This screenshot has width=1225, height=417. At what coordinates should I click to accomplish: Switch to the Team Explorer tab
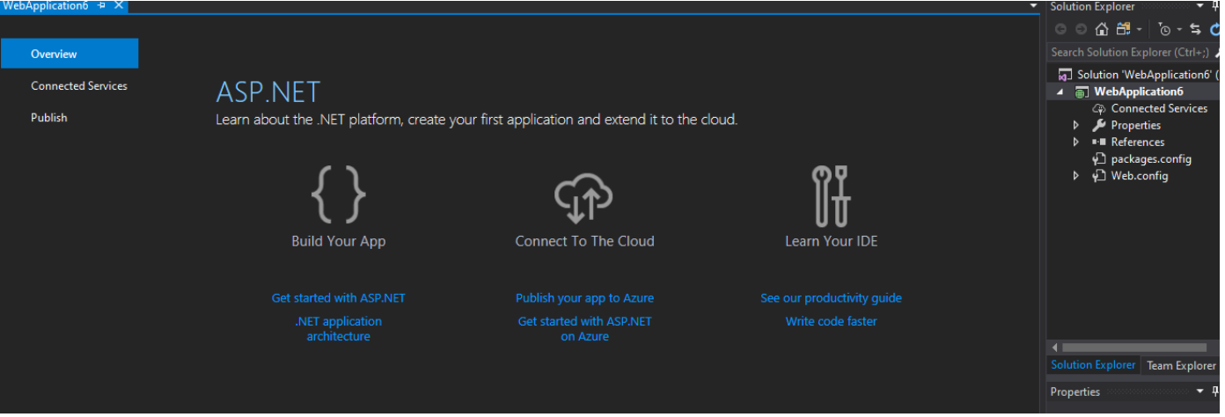point(1181,365)
